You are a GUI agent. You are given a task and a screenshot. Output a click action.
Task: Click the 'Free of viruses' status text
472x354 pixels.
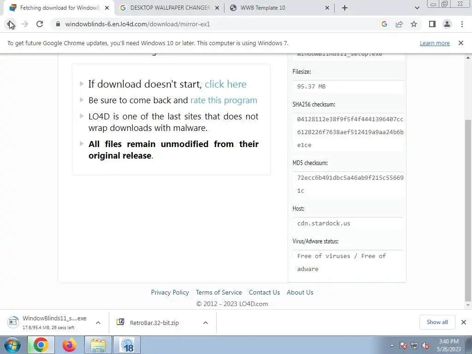[x=342, y=262]
